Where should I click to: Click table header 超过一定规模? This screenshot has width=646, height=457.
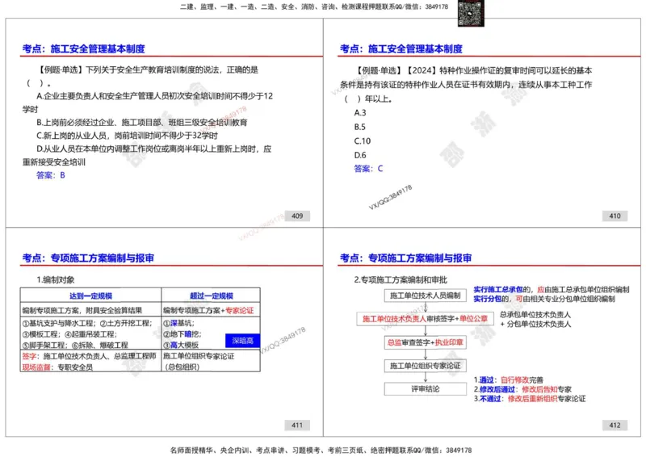coord(211,296)
